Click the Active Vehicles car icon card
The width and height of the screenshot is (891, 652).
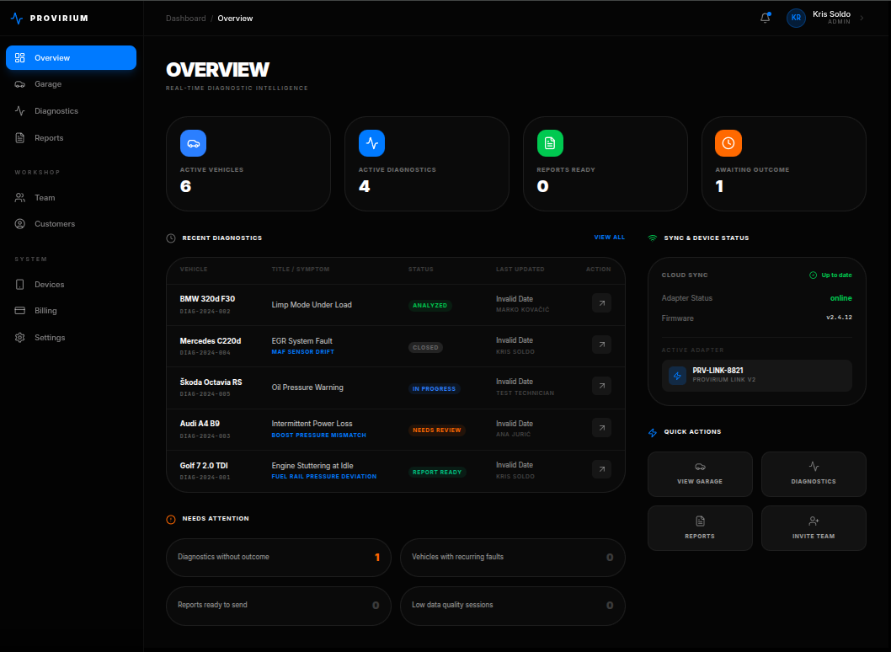tap(193, 143)
